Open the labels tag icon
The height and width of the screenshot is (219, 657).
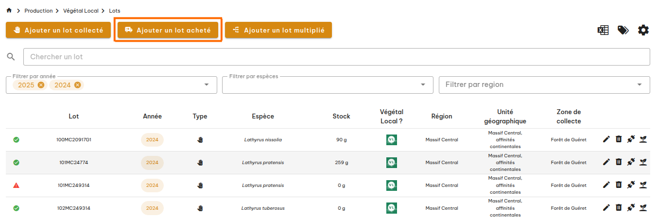click(x=623, y=30)
